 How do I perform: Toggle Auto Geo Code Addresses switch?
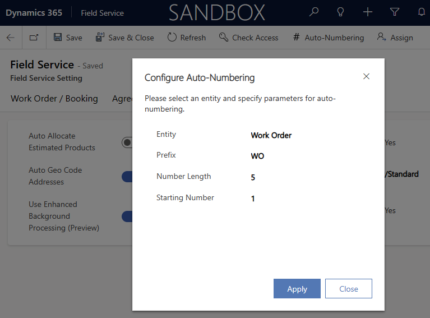127,177
